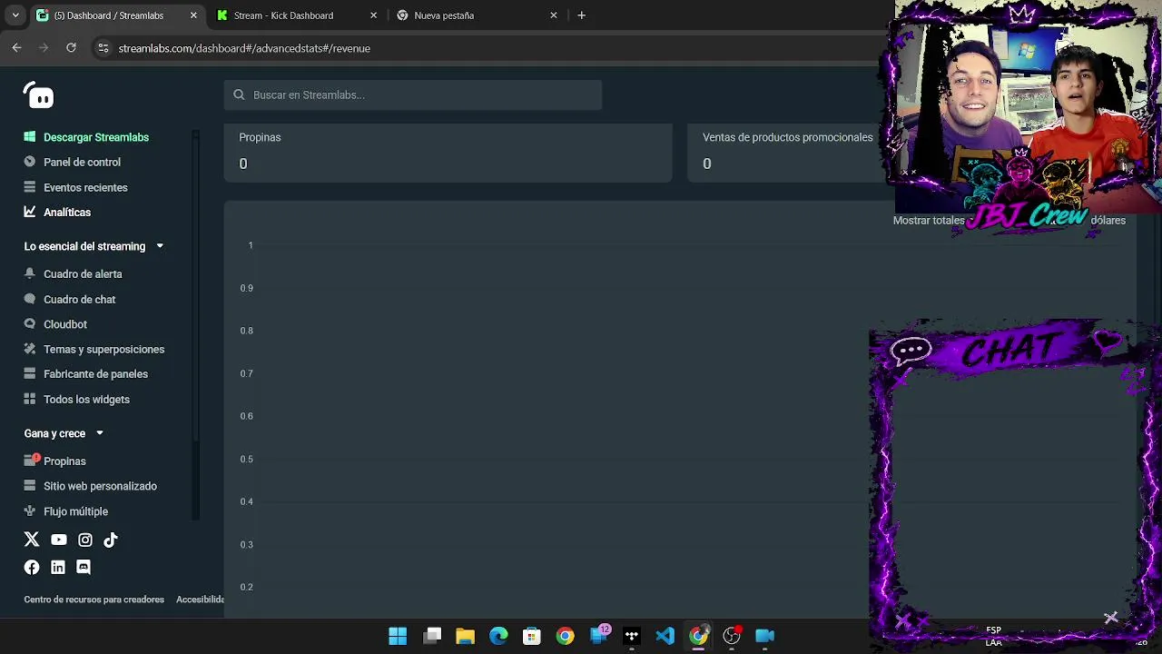1162x654 pixels.
Task: Switch to Stream - Kick Dashboard tab
Action: (296, 15)
